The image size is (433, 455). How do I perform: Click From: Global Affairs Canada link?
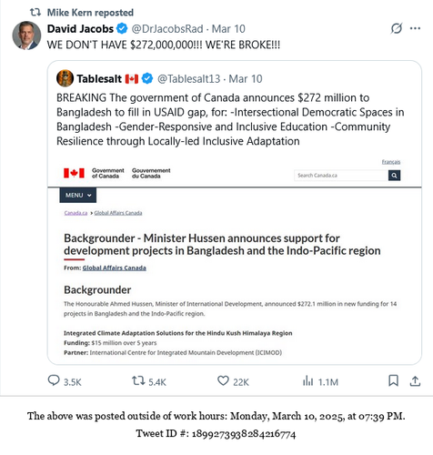[115, 268]
